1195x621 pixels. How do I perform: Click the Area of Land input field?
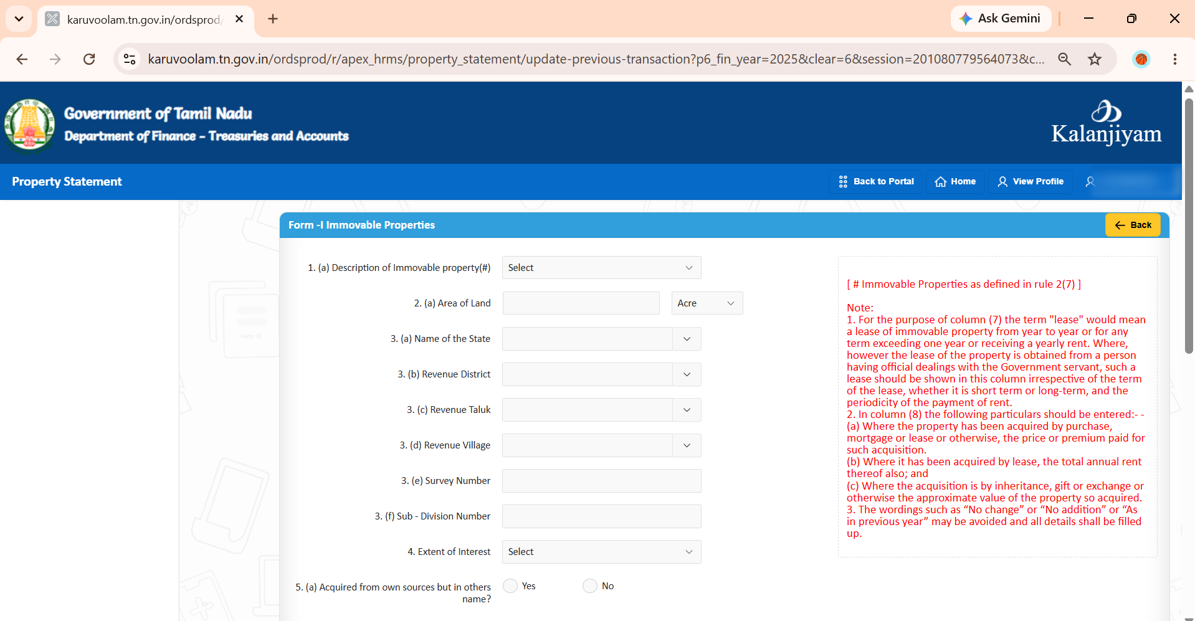point(581,303)
